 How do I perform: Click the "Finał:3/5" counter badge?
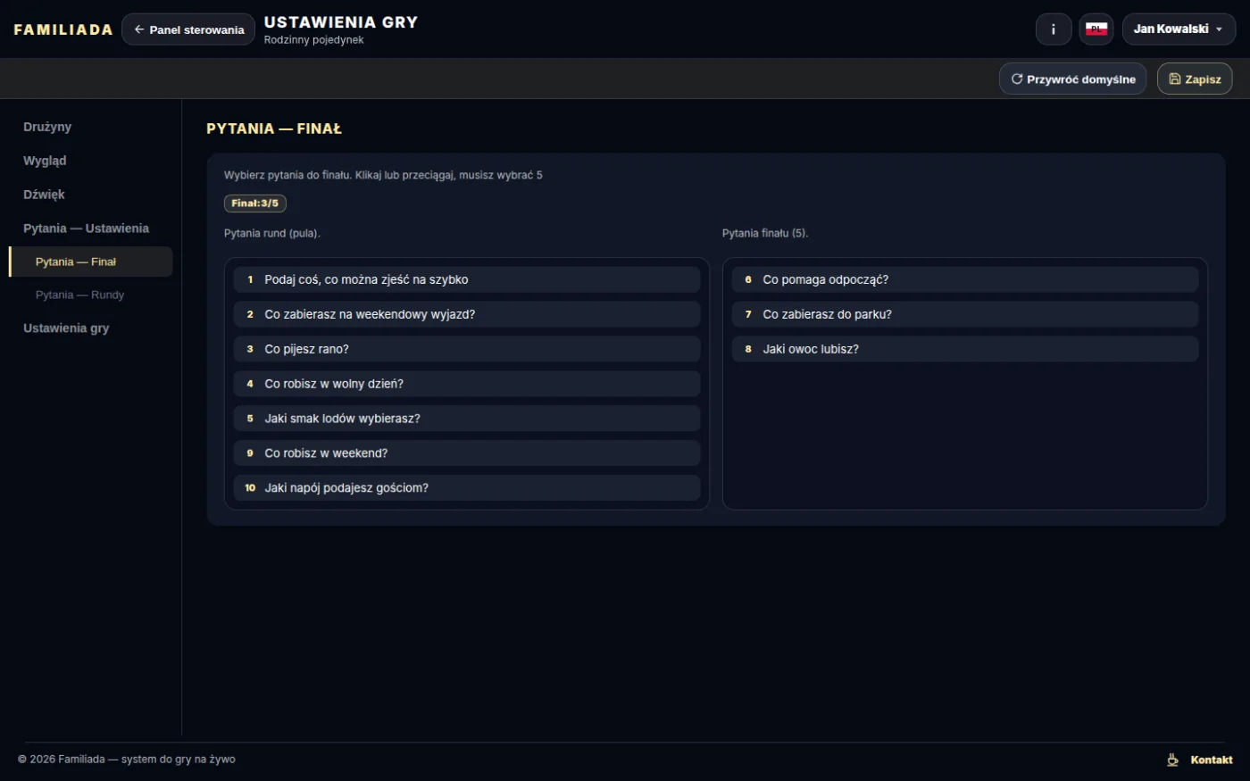coord(255,204)
